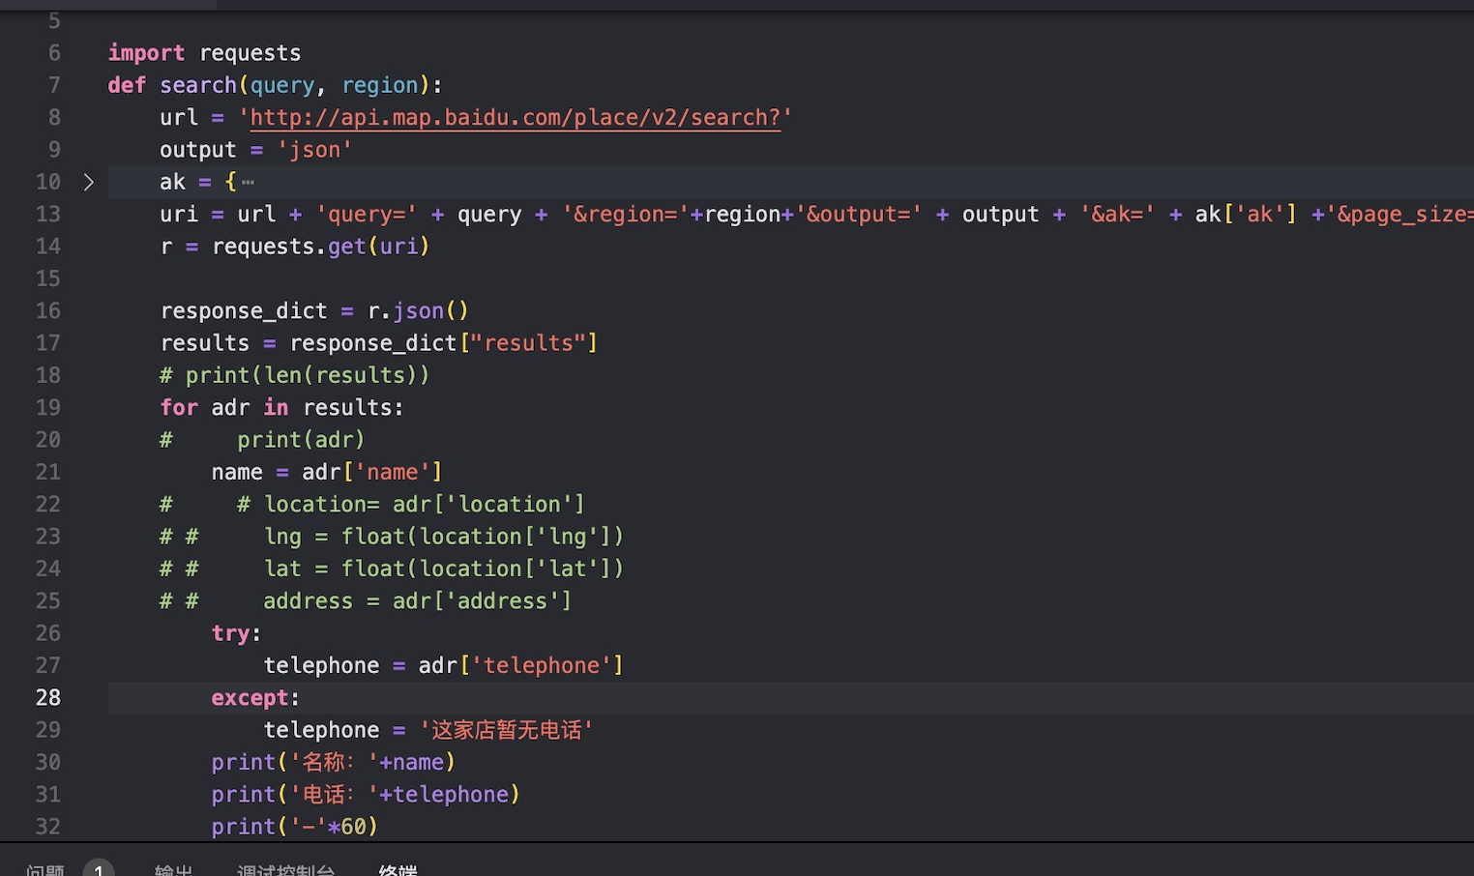Click the 'telephone' string on line 27
Image resolution: width=1474 pixels, height=876 pixels.
[x=542, y=665]
